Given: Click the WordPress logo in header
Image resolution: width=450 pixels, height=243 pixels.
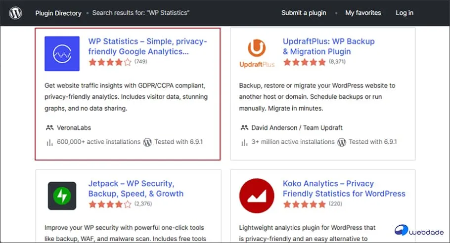Looking at the screenshot, I should [x=15, y=13].
